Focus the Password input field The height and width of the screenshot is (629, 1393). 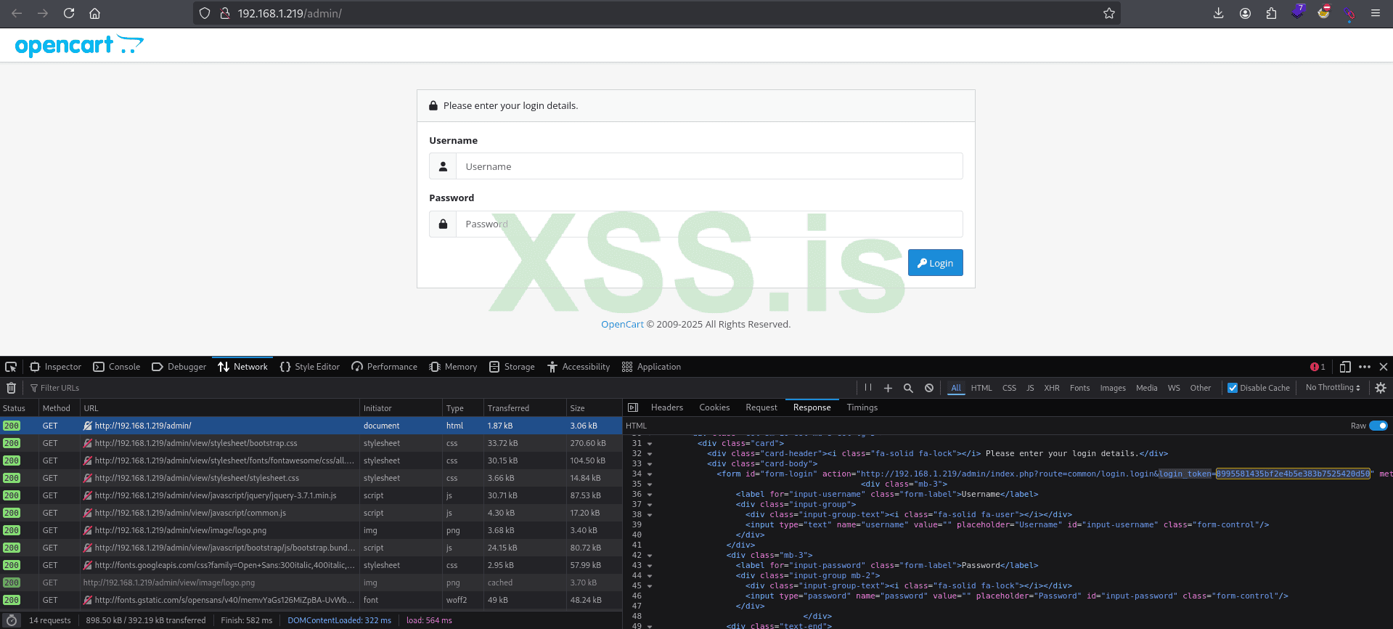(709, 224)
